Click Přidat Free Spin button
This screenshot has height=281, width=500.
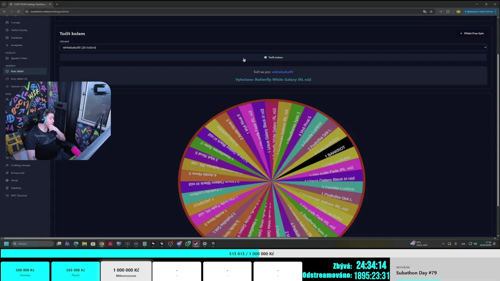tap(472, 34)
